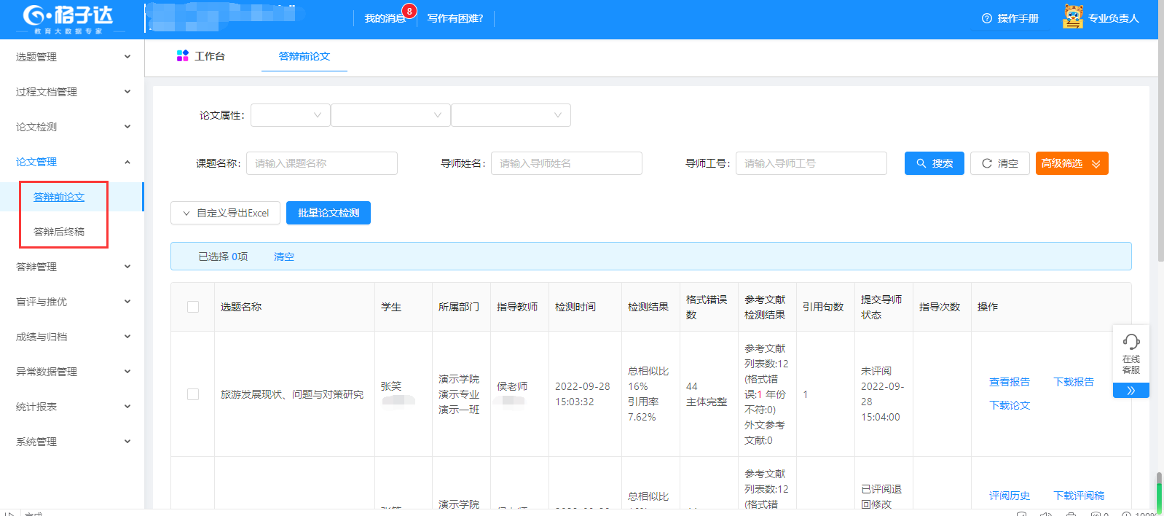
Task: Click the magnifier search button
Action: pos(934,163)
